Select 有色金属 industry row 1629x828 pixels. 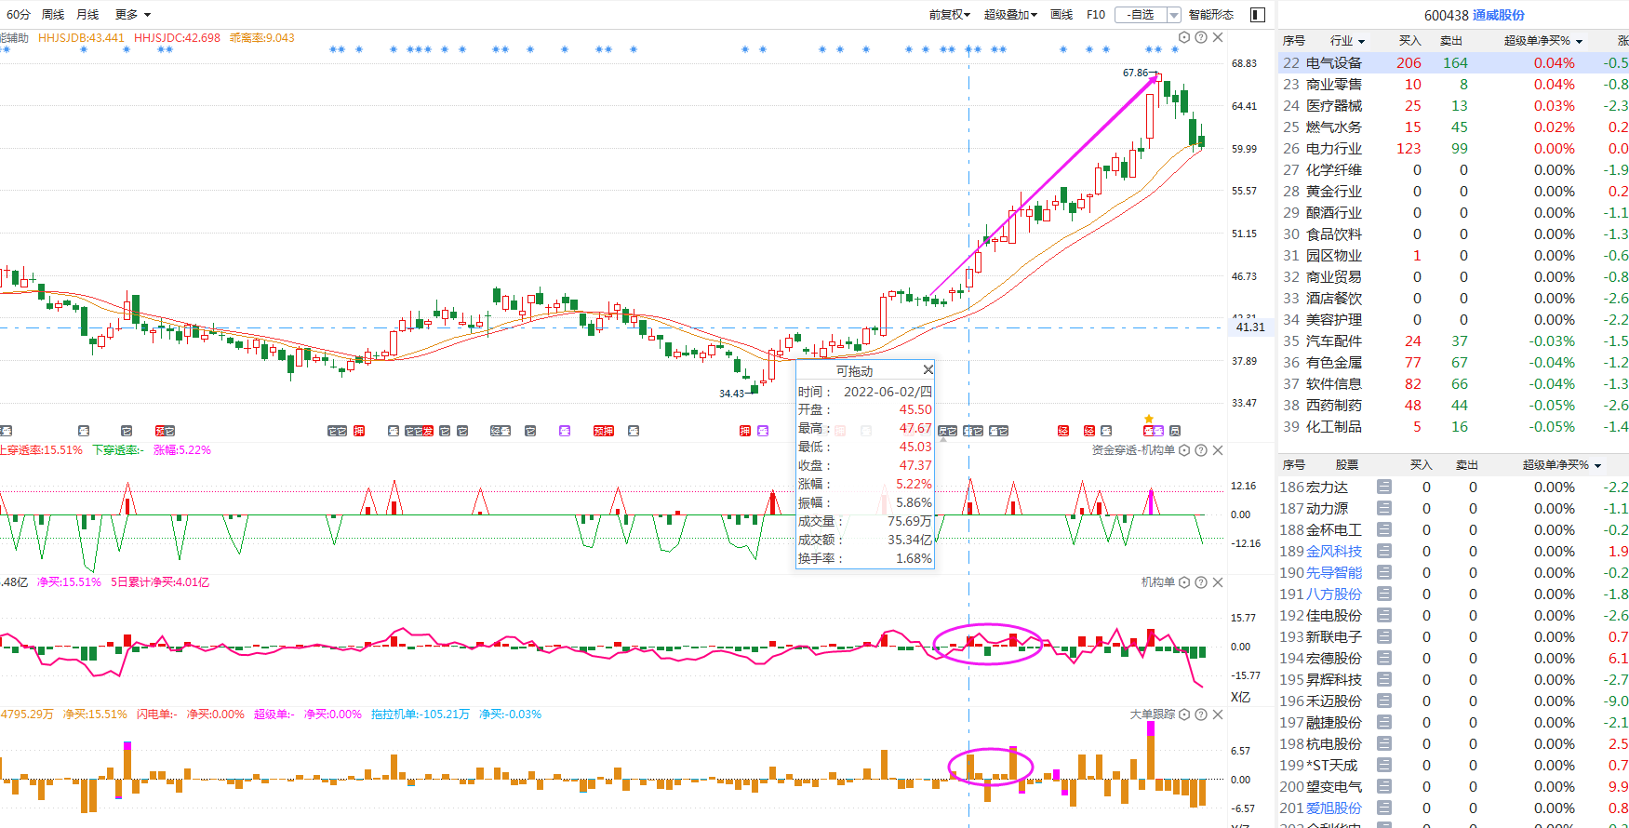click(1453, 362)
